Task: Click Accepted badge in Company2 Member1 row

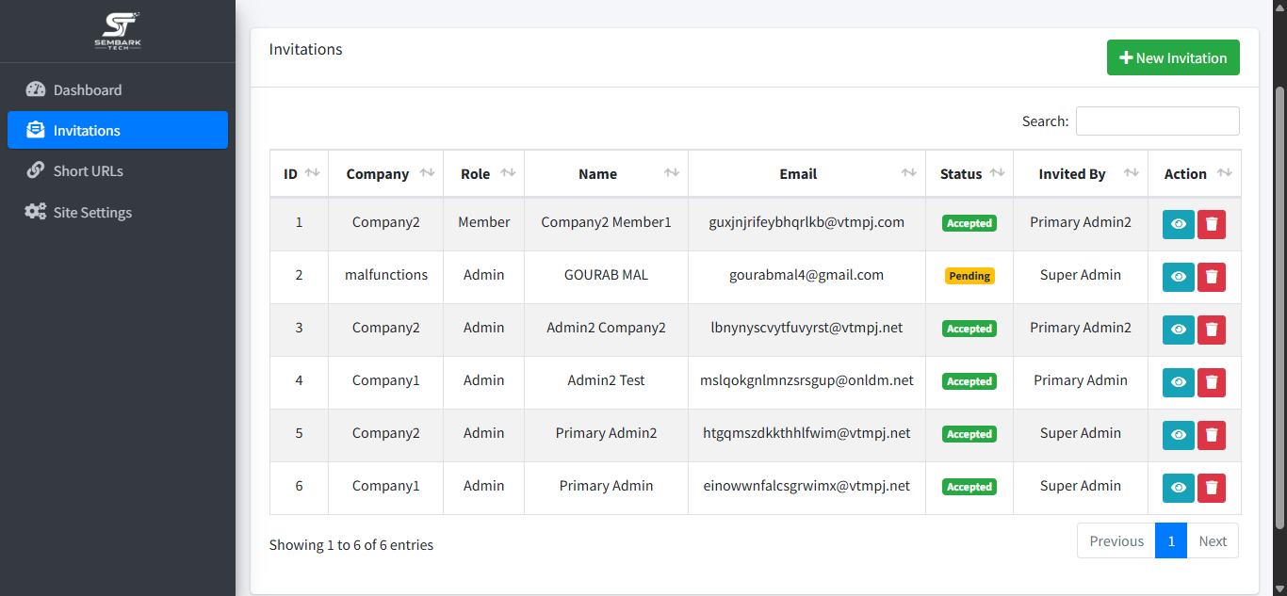Action: [x=969, y=223]
